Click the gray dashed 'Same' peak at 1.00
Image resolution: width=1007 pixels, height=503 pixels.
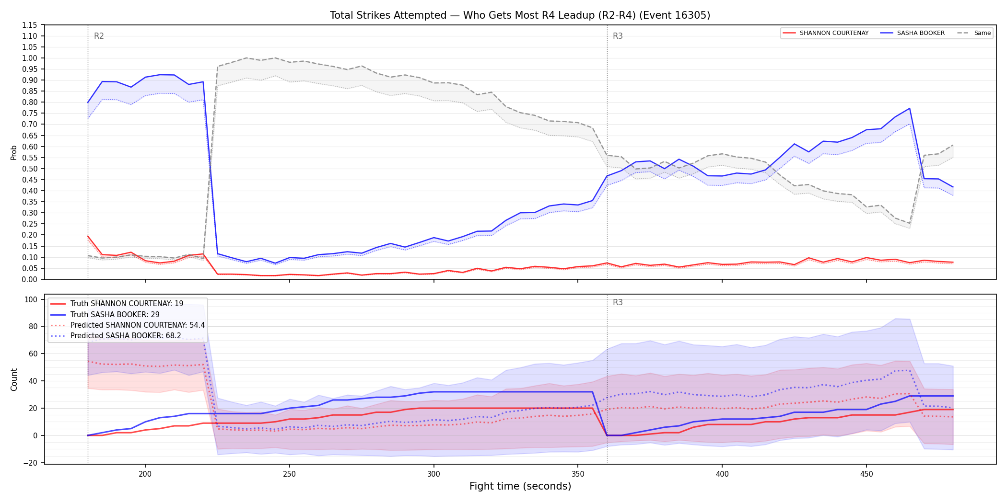[x=246, y=58]
